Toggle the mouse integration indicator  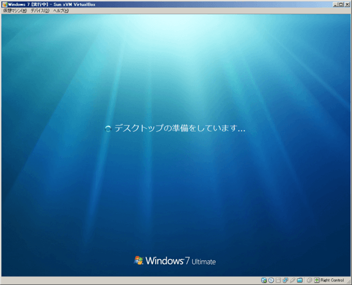[x=309, y=280]
